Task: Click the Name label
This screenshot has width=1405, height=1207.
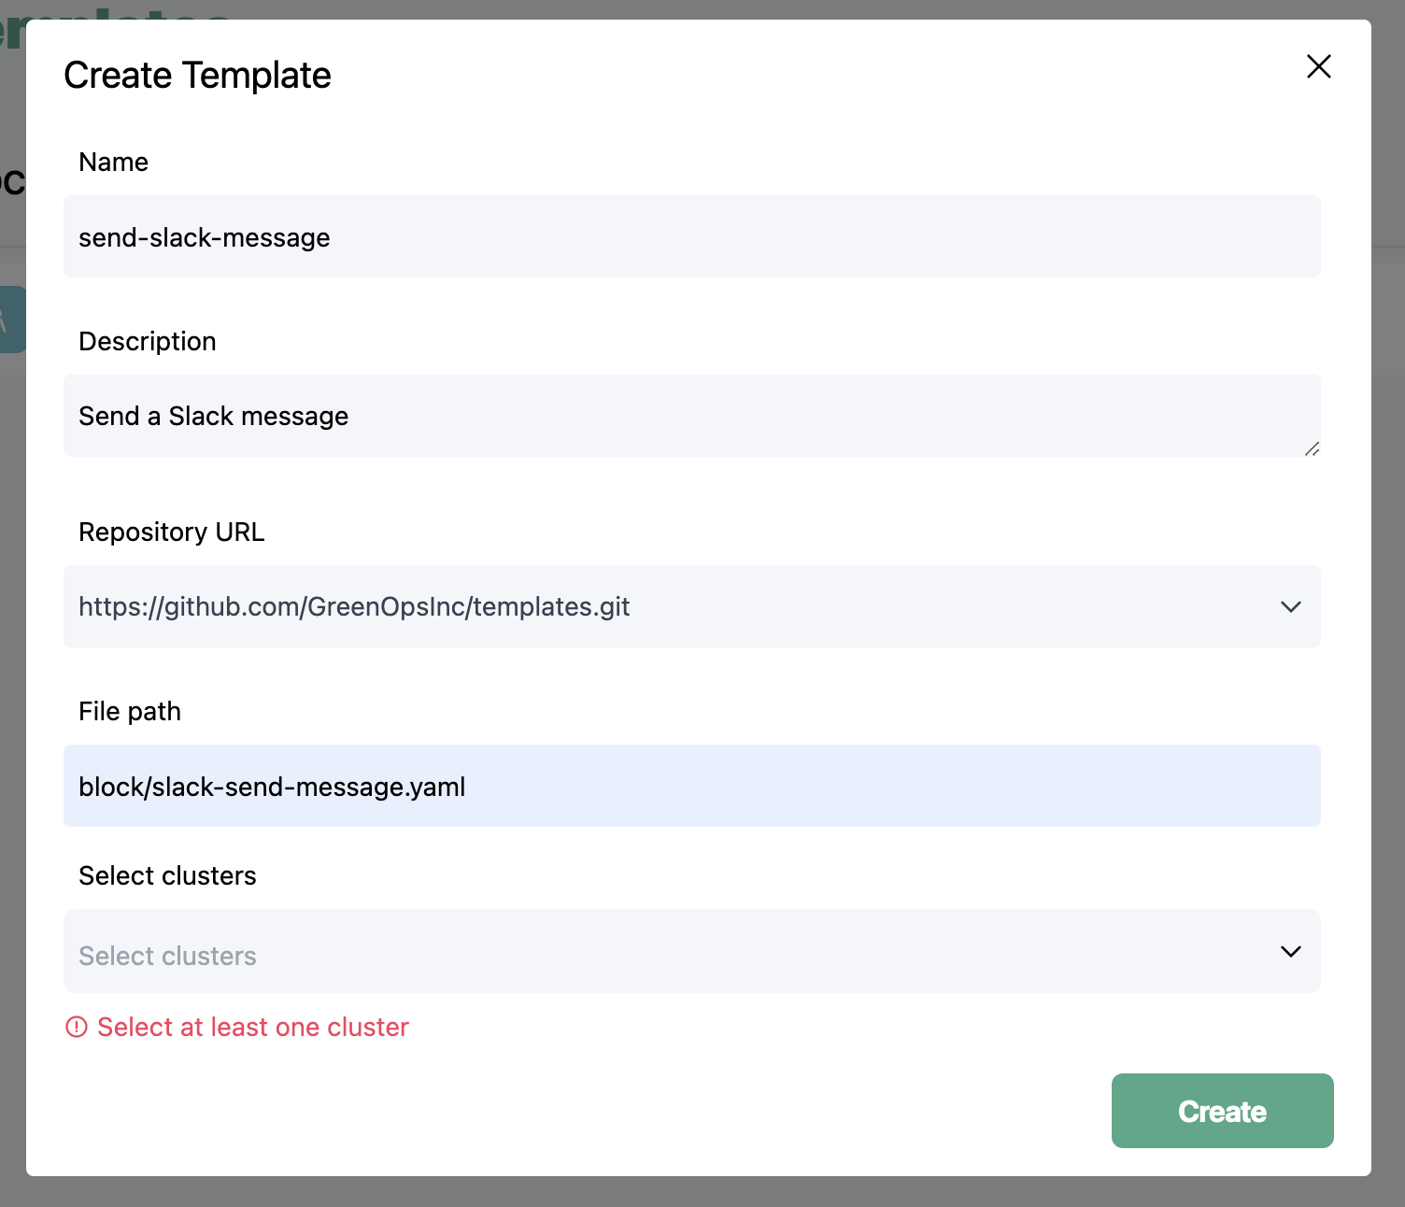Action: pos(113,162)
